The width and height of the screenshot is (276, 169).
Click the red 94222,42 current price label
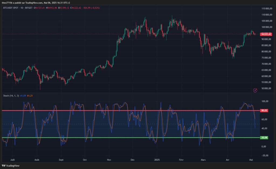pos(266,34)
